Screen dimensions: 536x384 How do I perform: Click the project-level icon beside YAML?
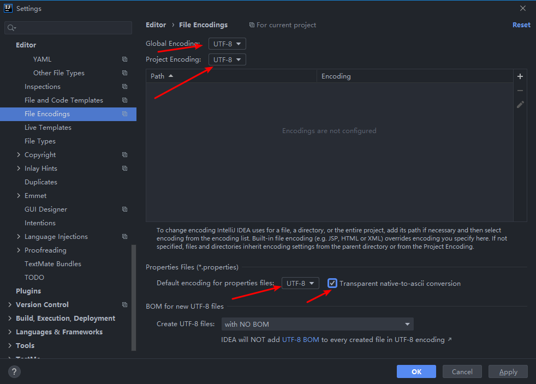[x=125, y=59]
